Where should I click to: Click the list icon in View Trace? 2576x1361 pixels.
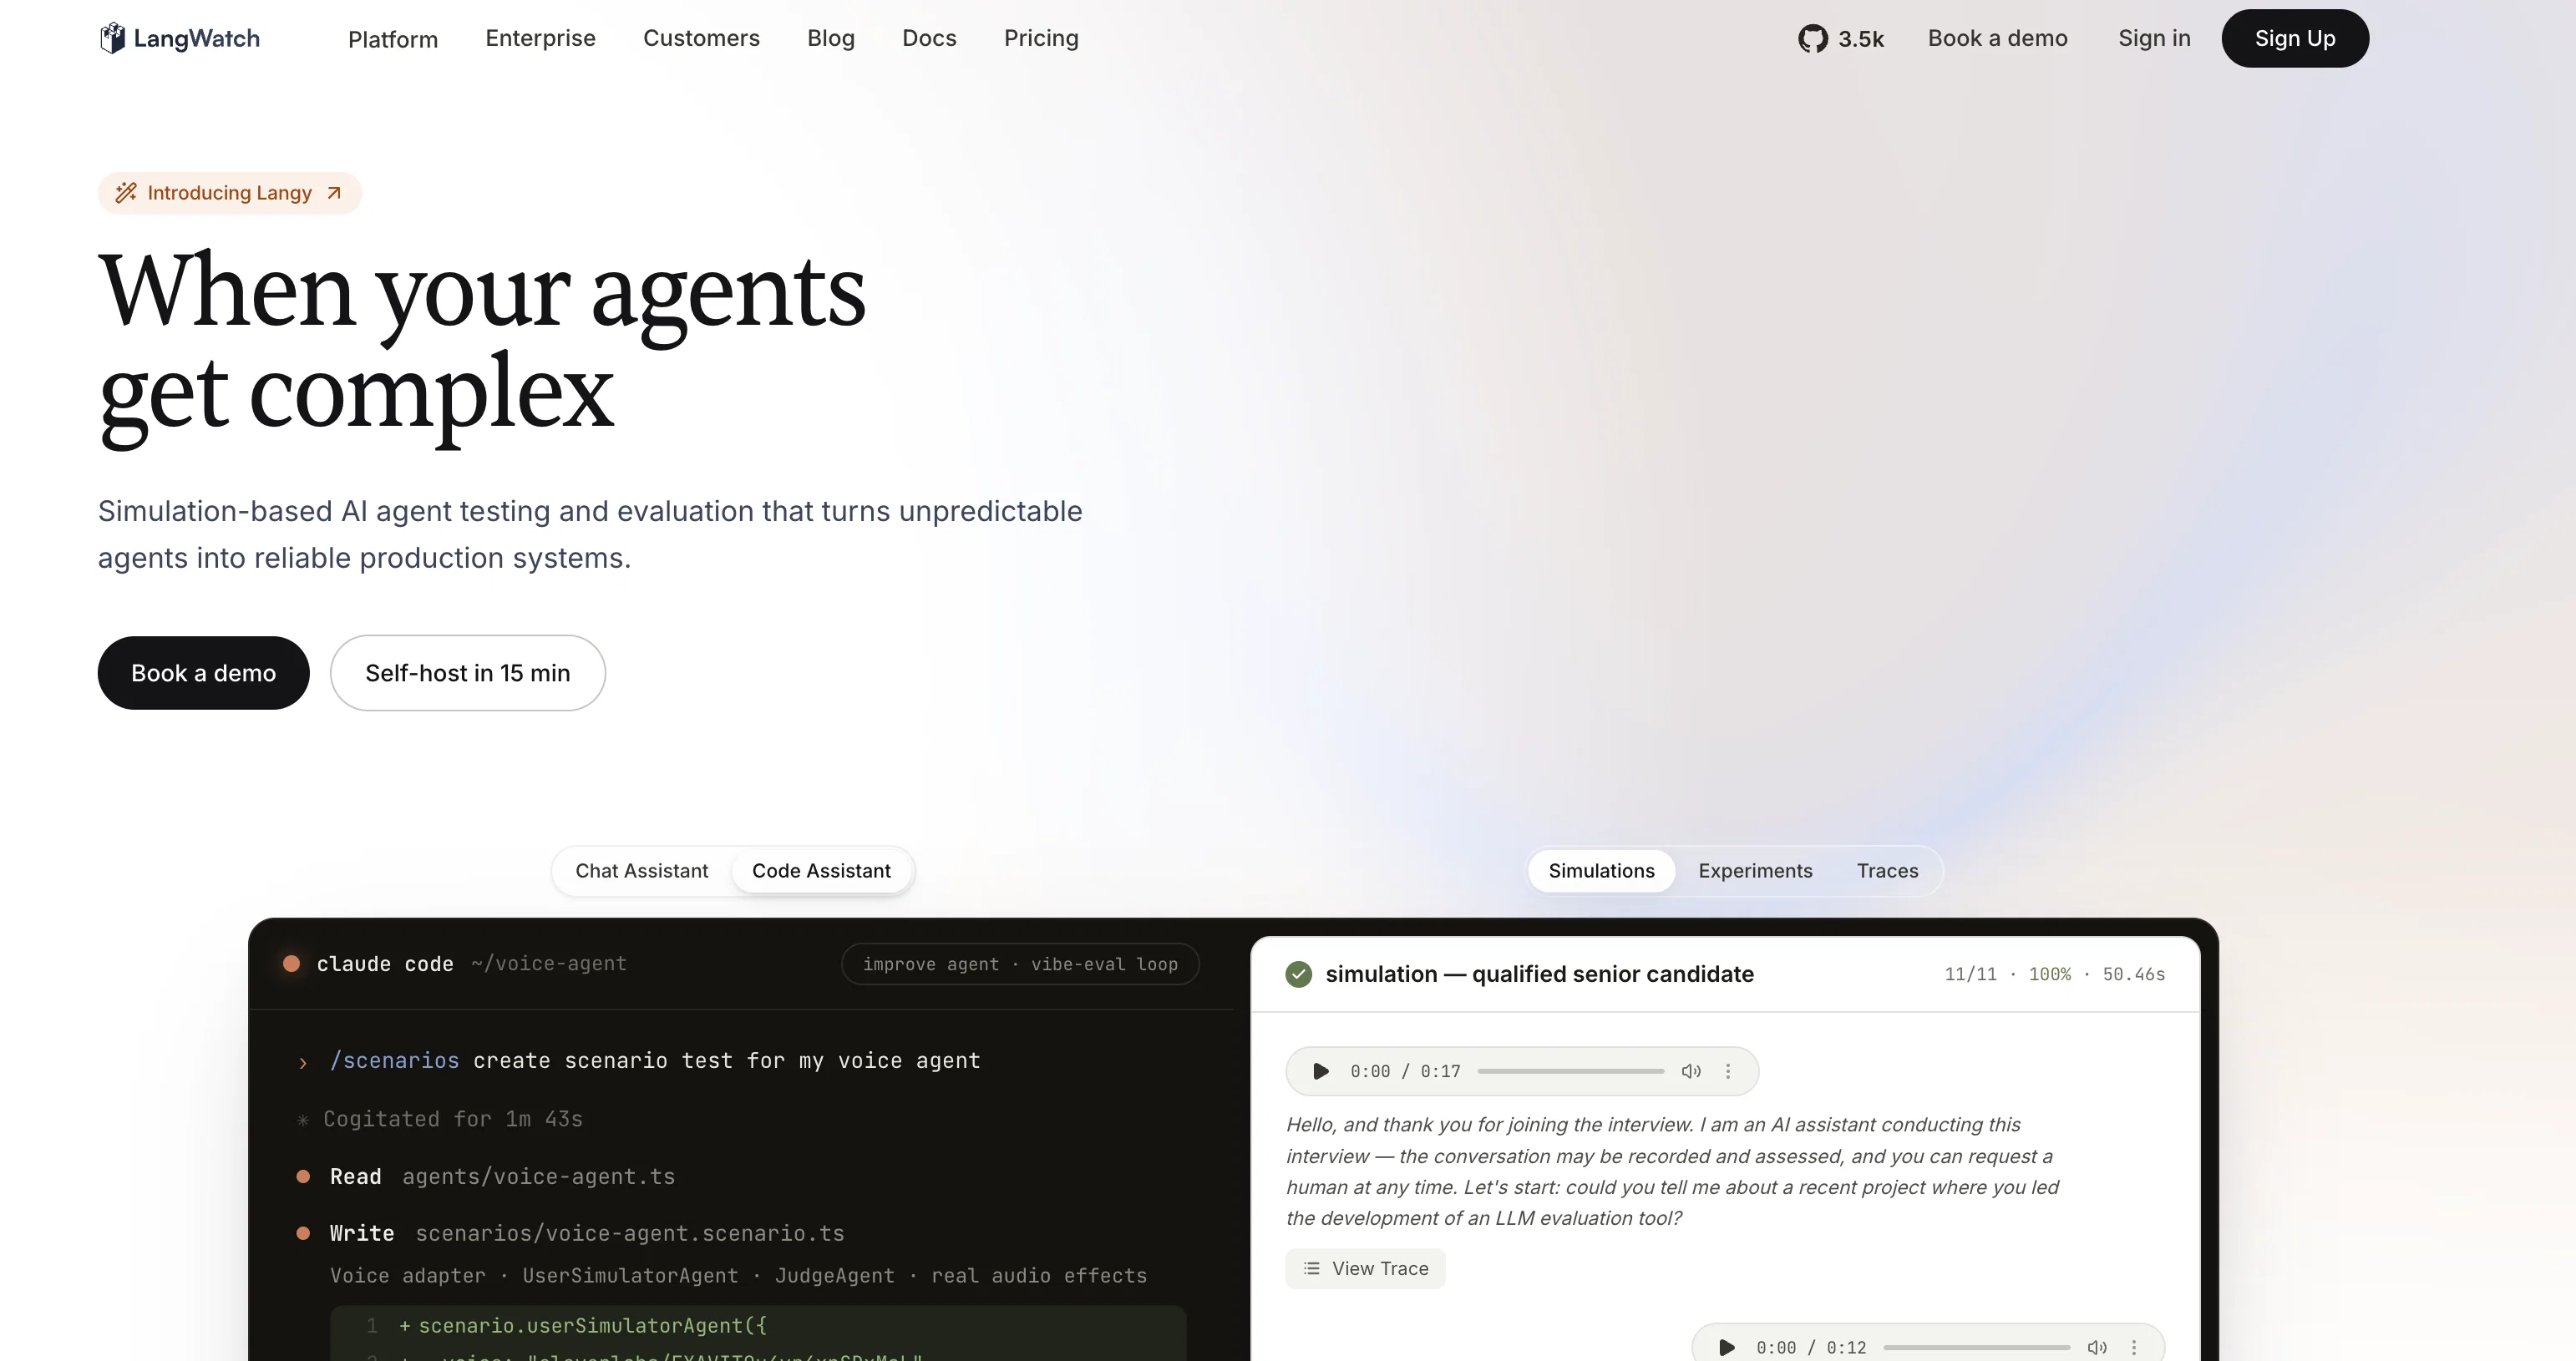click(x=1311, y=1268)
